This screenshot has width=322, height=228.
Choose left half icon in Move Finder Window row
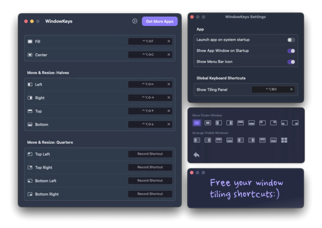point(218,123)
